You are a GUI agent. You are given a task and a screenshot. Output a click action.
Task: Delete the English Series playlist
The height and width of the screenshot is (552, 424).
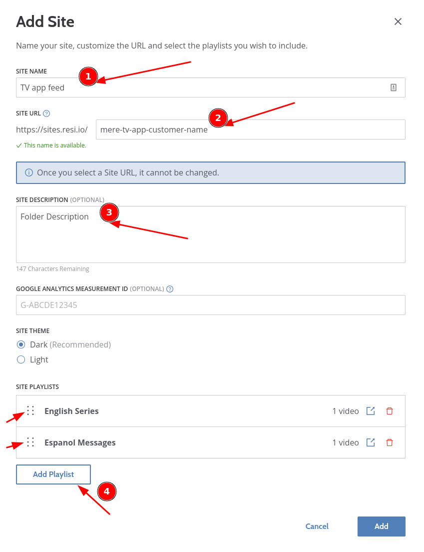click(390, 411)
